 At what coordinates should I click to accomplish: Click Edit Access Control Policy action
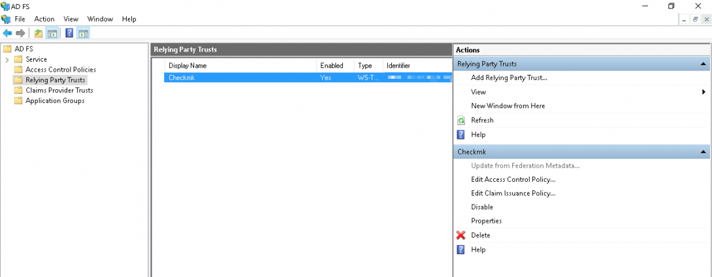tap(513, 179)
